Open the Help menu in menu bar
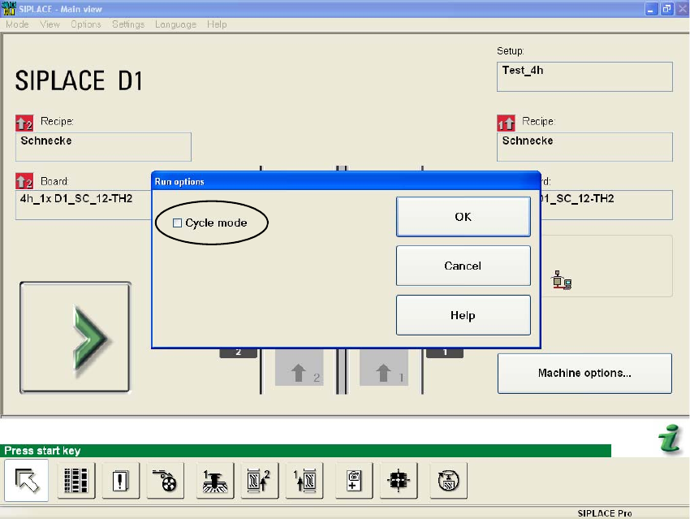 [217, 24]
